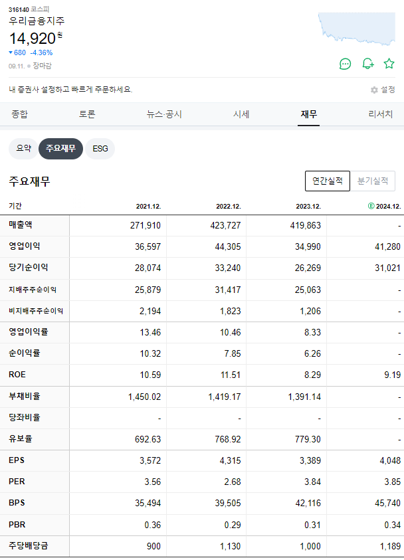The width and height of the screenshot is (404, 560).
Task: Click the 2021 매출액 value 271,910
Action: [146, 225]
